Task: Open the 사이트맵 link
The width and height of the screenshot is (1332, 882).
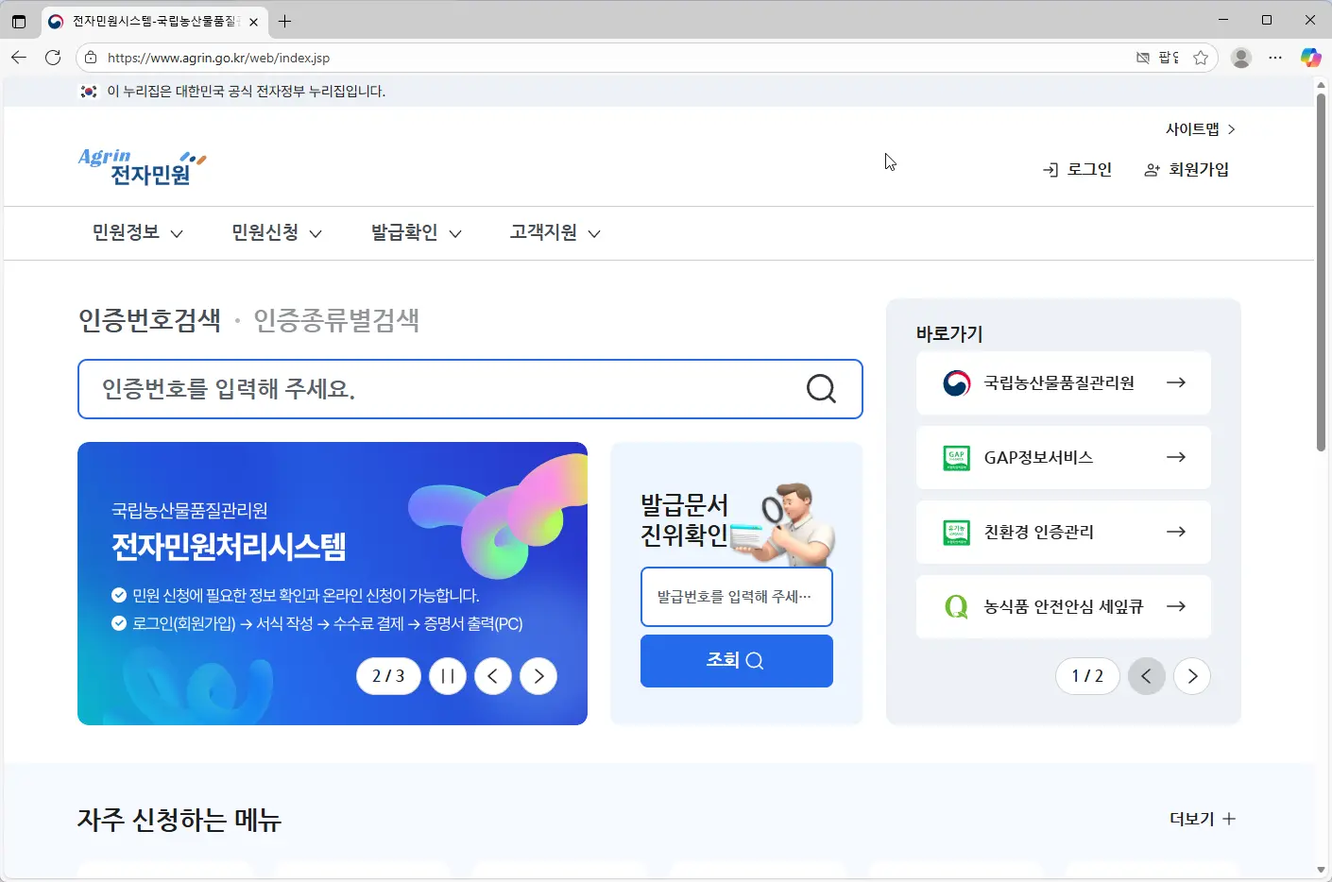Action: [1192, 128]
